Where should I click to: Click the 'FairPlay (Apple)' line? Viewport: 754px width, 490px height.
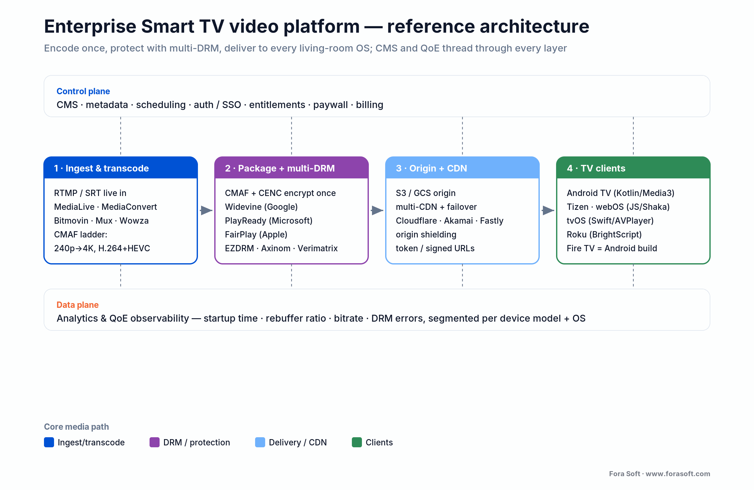[256, 234]
